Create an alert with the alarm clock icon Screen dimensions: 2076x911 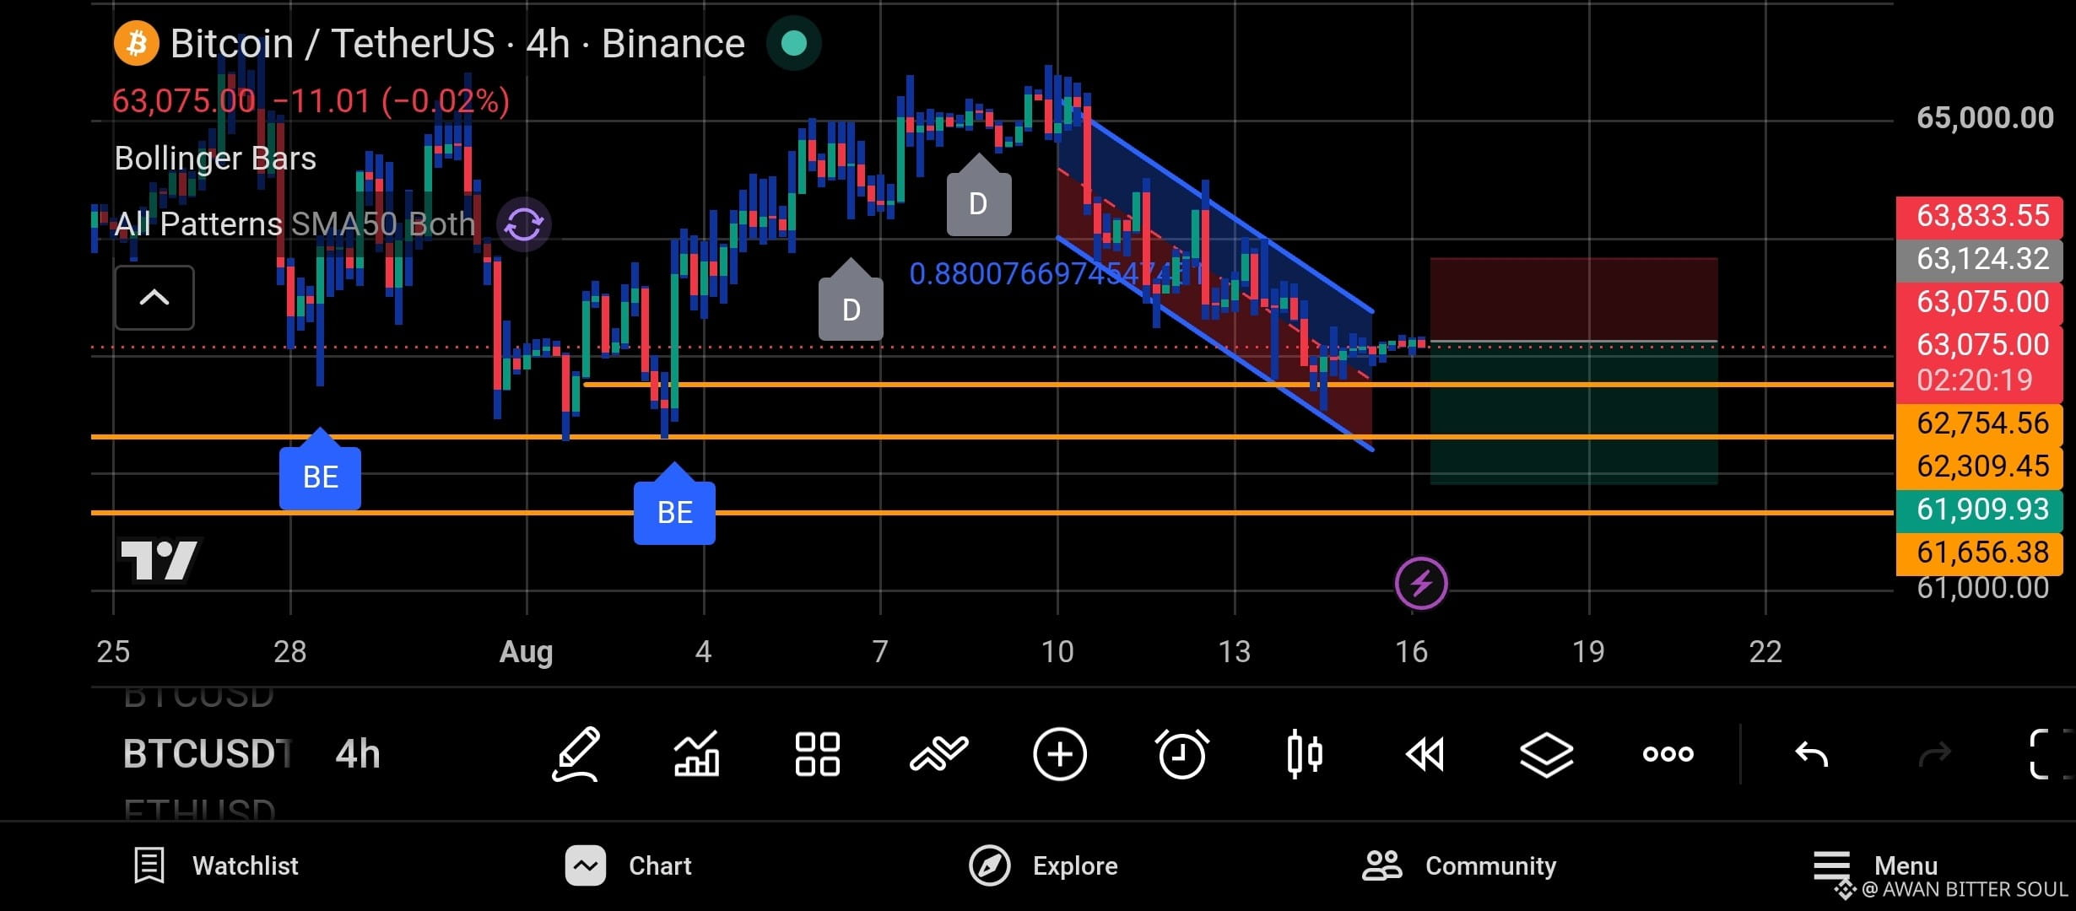pyautogui.click(x=1181, y=754)
